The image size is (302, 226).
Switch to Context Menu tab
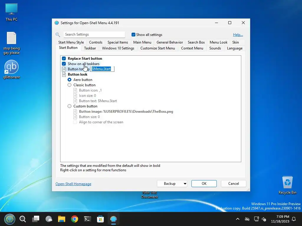(x=192, y=48)
